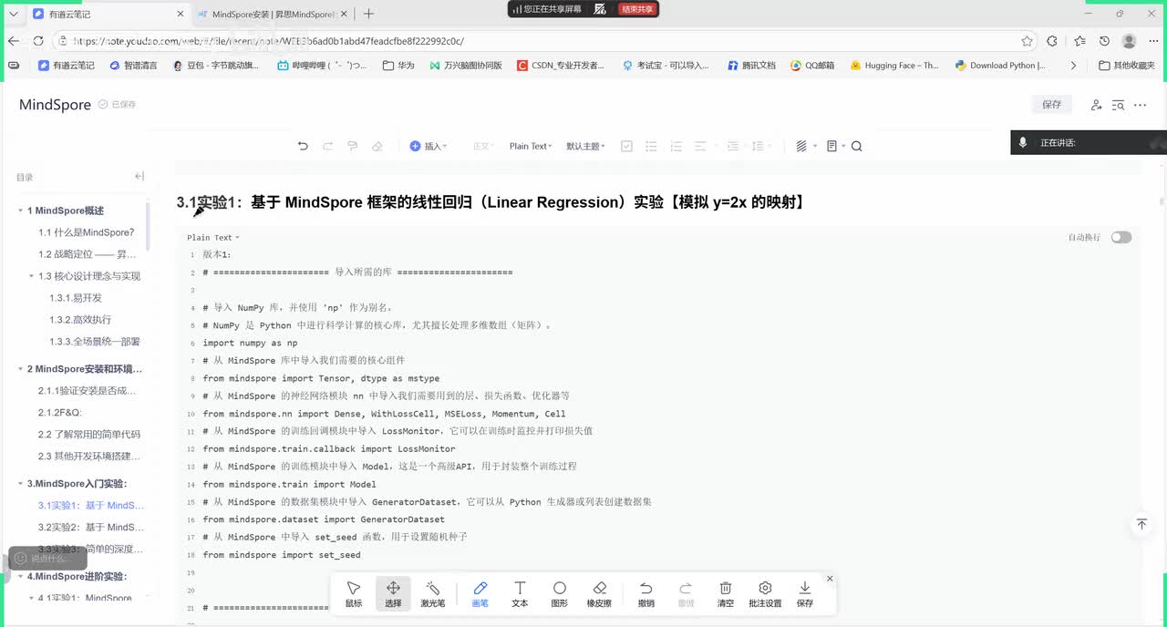Go to 1.3.2.高效执行 outline entry
The height and width of the screenshot is (627, 1167).
[80, 320]
